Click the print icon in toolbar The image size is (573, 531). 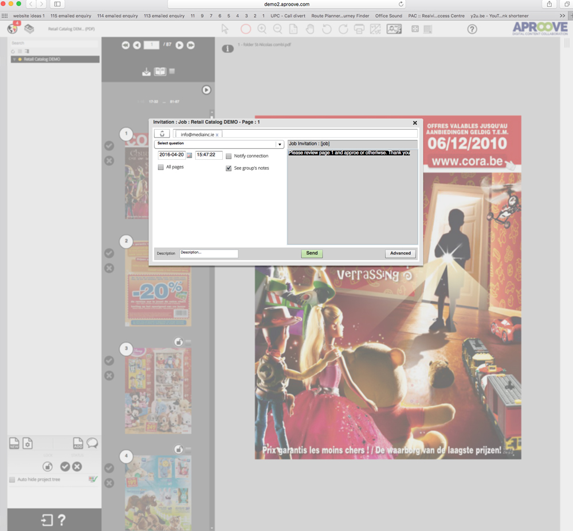359,29
